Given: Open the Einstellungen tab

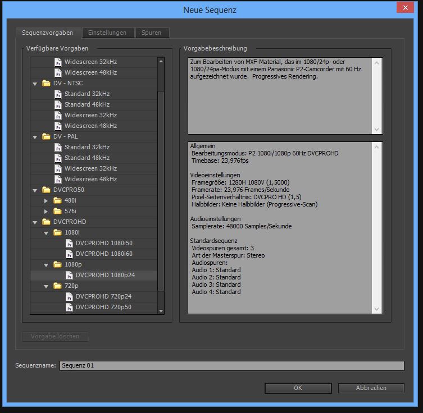Looking at the screenshot, I should (107, 33).
